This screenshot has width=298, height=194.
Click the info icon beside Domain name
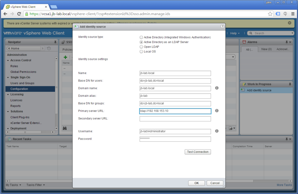pos(217,88)
